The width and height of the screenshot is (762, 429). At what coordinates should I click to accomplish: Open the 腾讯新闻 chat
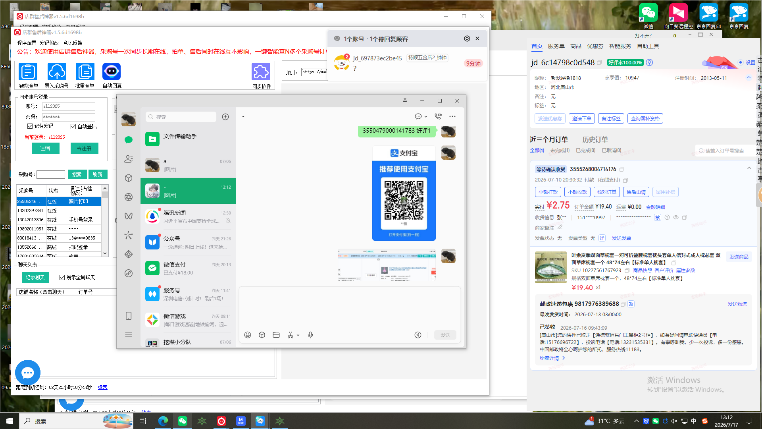click(188, 216)
